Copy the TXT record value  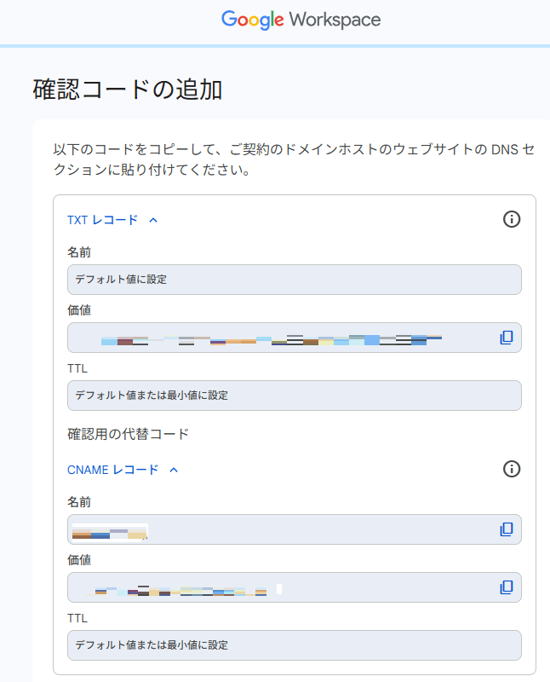(507, 338)
